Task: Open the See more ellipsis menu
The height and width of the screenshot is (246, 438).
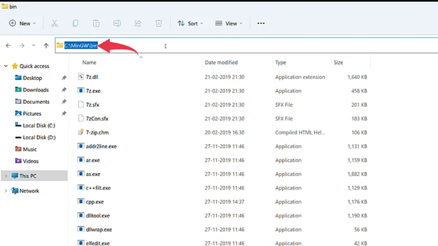Action: tap(261, 24)
